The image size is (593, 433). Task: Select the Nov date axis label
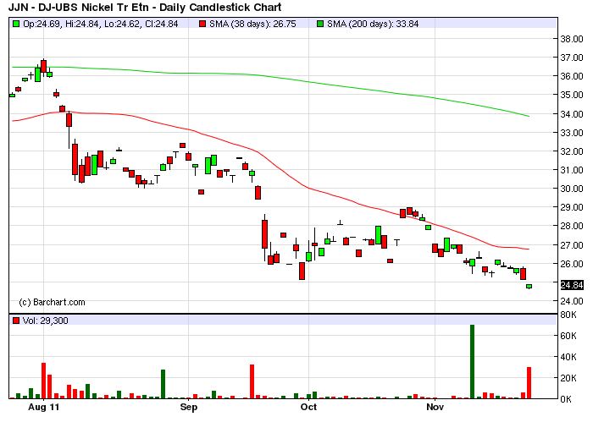pyautogui.click(x=435, y=408)
